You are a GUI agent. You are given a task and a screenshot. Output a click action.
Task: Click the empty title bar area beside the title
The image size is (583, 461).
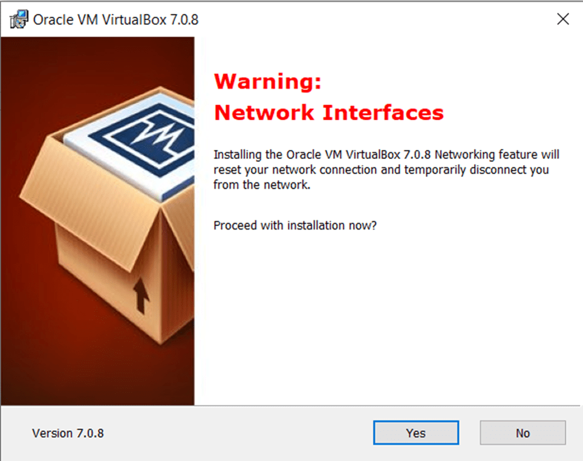point(363,19)
